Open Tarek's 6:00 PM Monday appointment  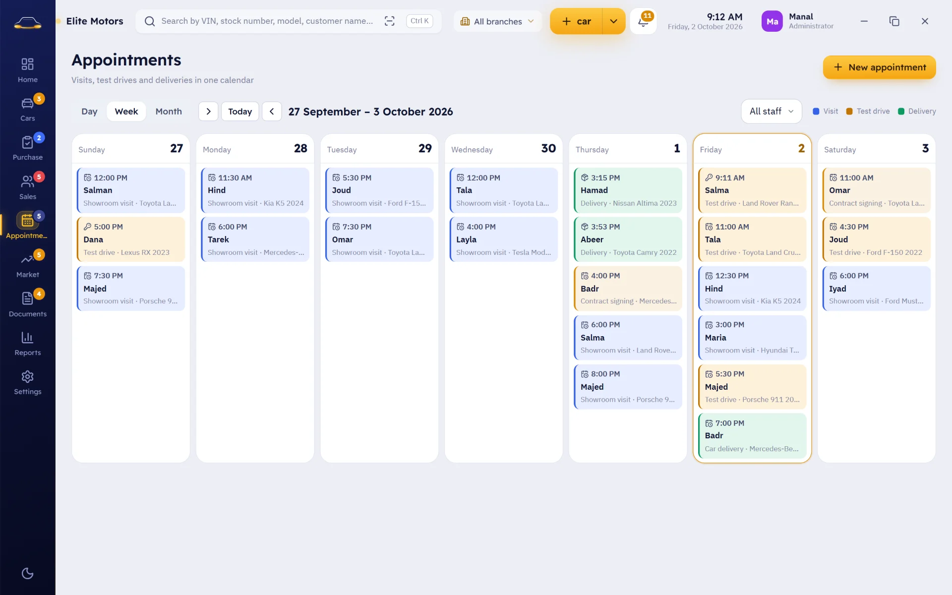[255, 239]
